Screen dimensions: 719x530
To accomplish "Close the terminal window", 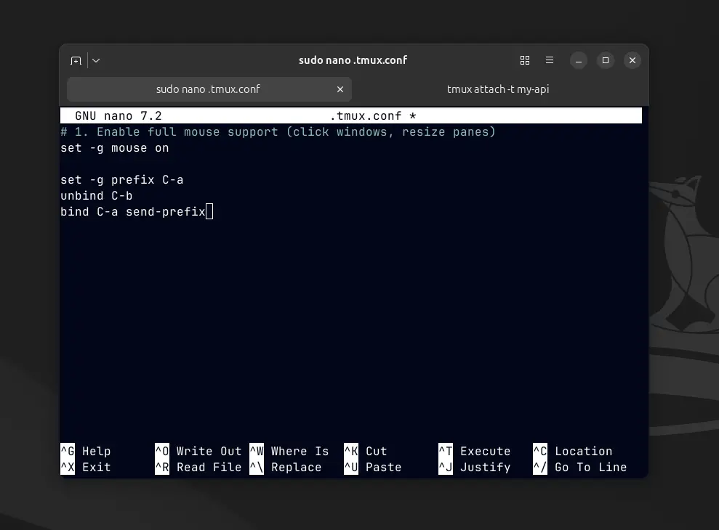I will coord(632,60).
